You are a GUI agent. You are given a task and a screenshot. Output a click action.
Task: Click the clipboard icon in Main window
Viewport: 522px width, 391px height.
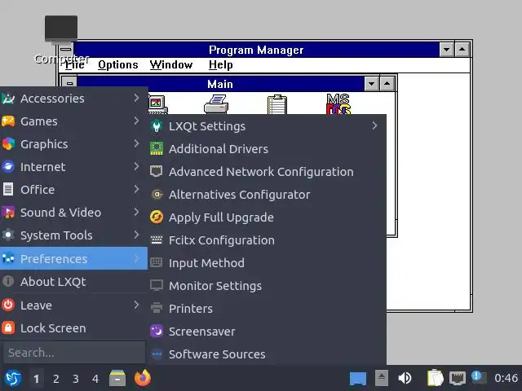[x=277, y=104]
